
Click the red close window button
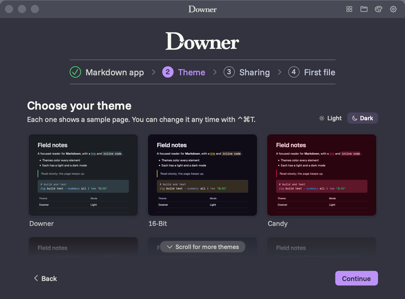point(9,9)
